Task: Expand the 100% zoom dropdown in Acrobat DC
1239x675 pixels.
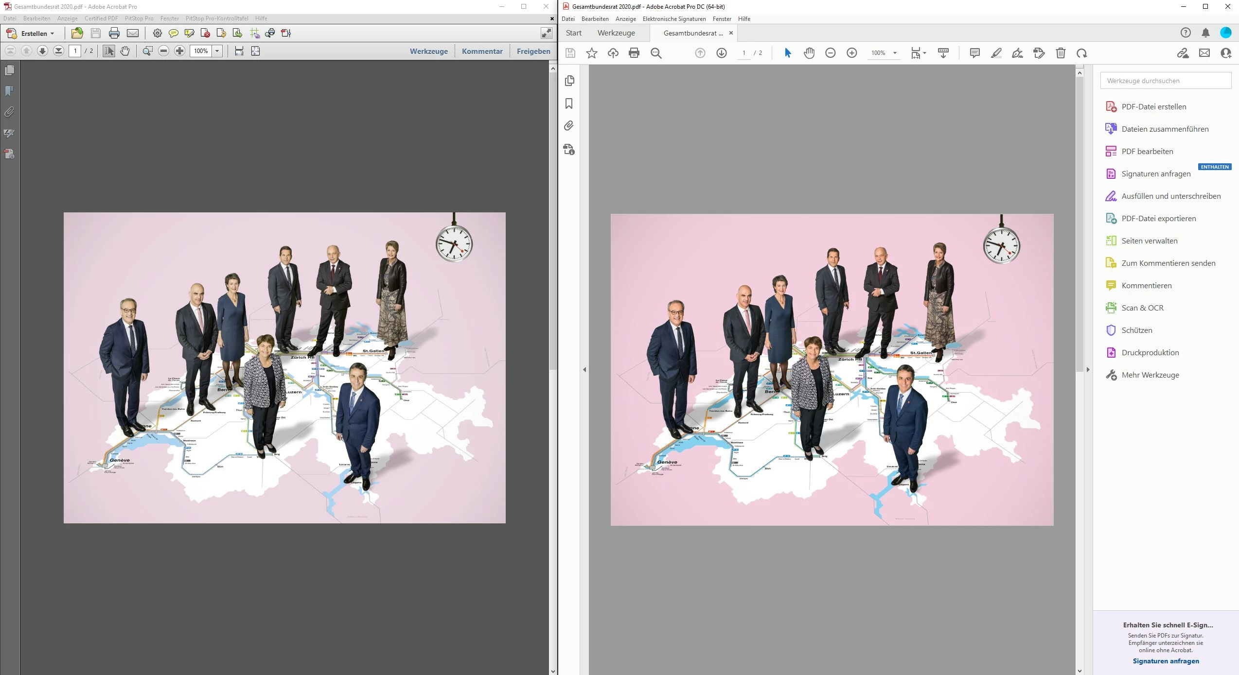Action: [895, 53]
